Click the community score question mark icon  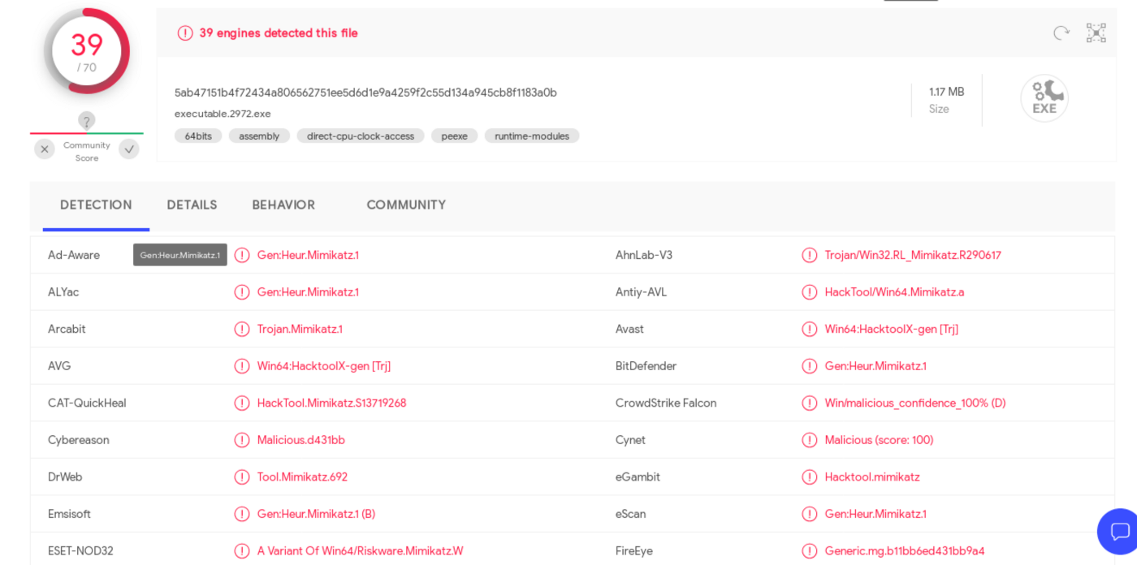(87, 121)
